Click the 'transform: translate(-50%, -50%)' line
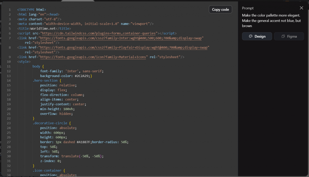This screenshot has height=177, width=309. click(x=72, y=156)
